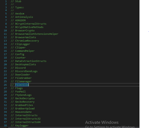Click the 'DiscordSendLogs' type name
The image size is (149, 128).
click(26, 71)
